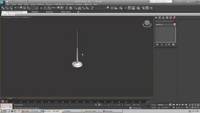Screen dimensions: 200x113
Task: Click the Edit Named Selection Sets icon
Action: click(92, 8)
